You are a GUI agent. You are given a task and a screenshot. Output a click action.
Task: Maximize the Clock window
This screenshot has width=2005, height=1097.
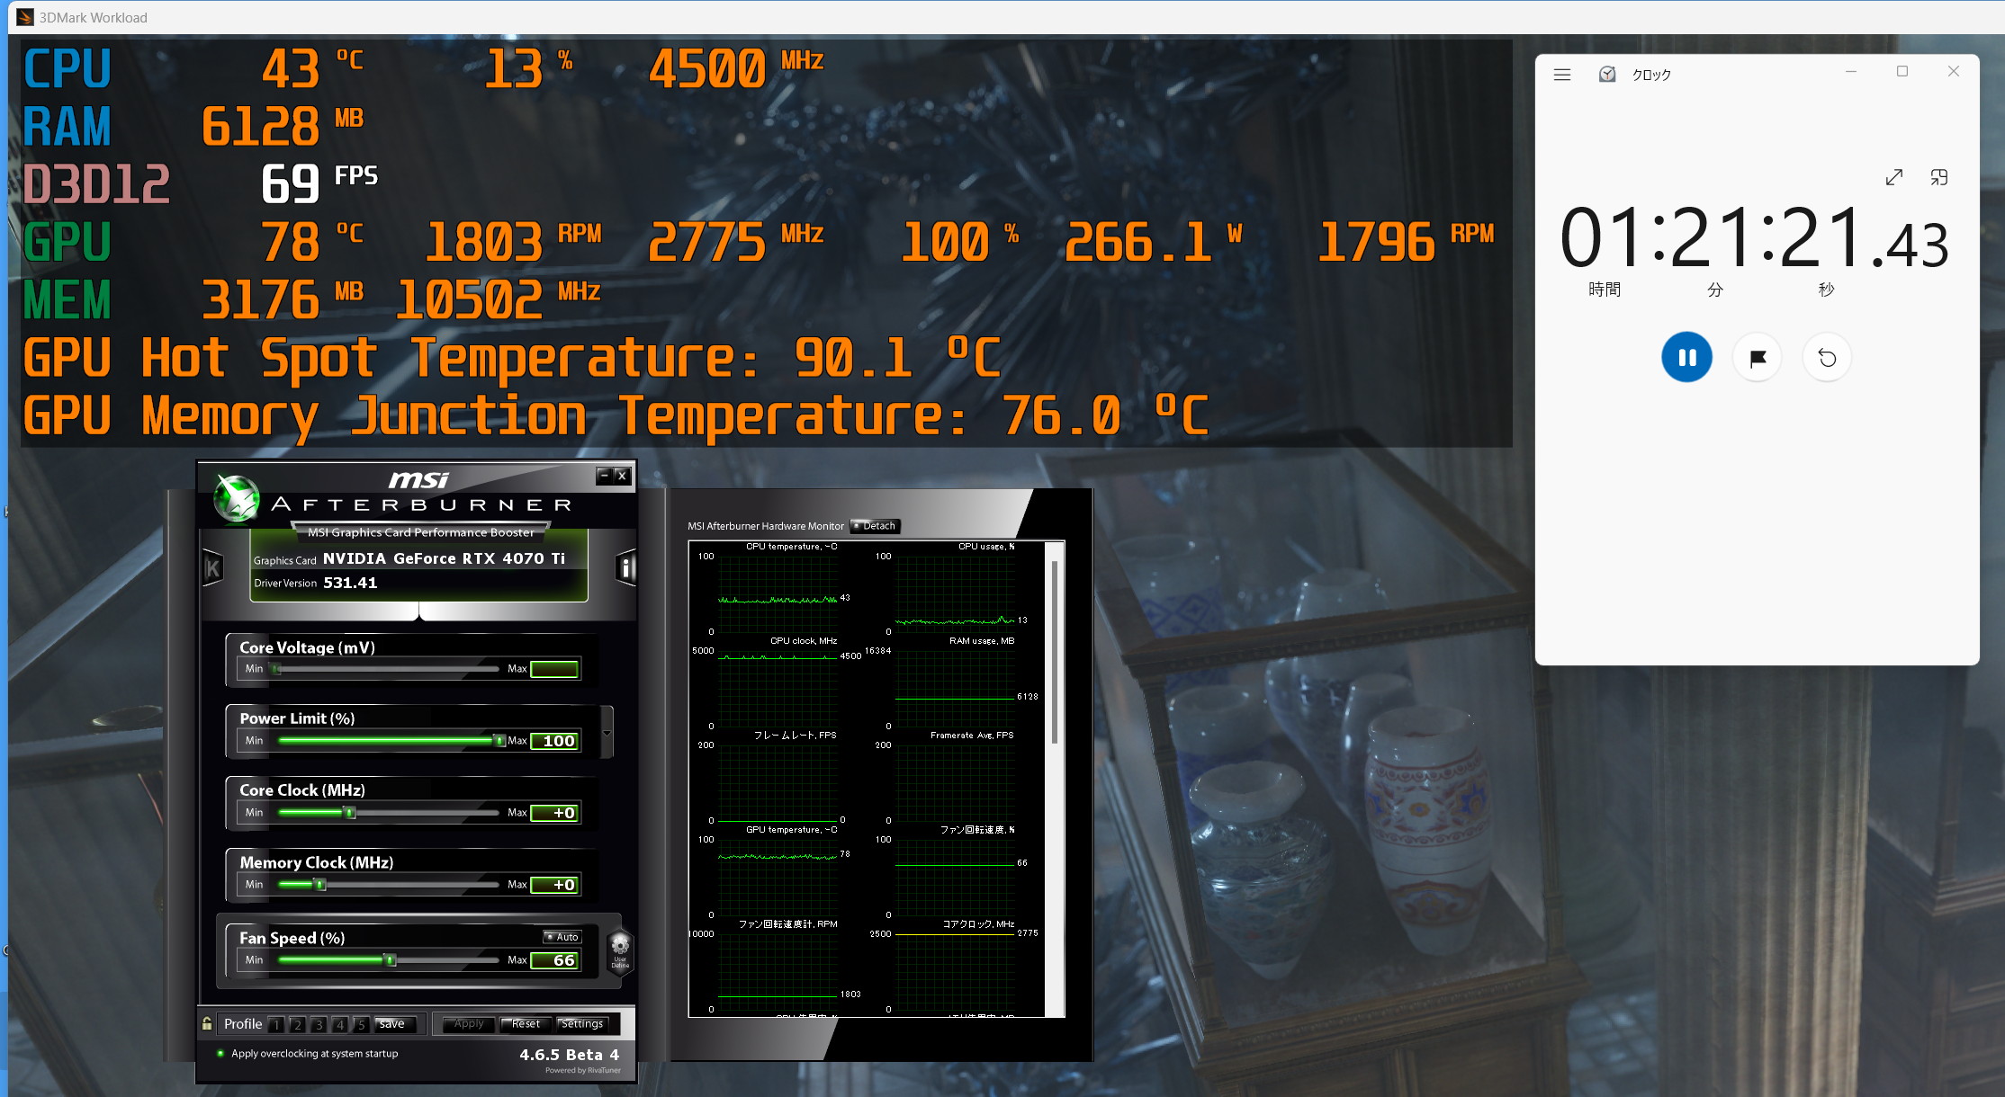(1902, 72)
